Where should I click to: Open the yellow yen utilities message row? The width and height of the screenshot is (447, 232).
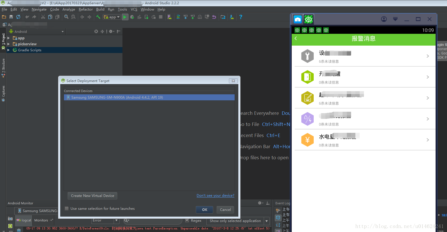[x=365, y=140]
